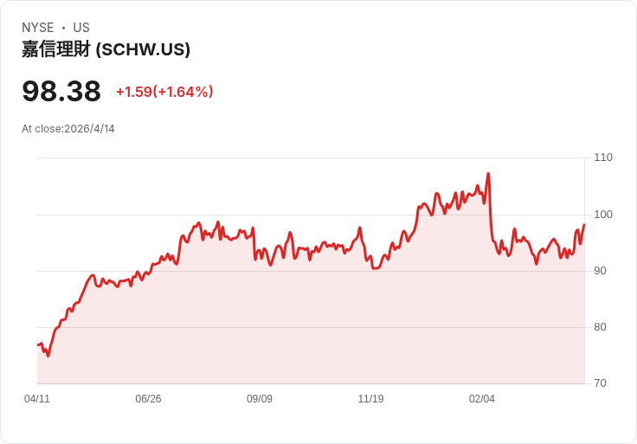The image size is (637, 444).
Task: Click the stock title 嘉信理財 (SCHW.US)
Action: tap(106, 49)
